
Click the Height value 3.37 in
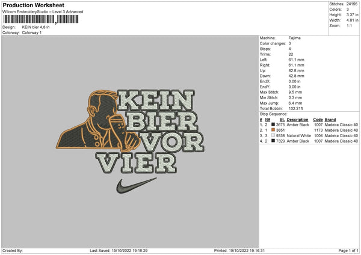point(352,14)
